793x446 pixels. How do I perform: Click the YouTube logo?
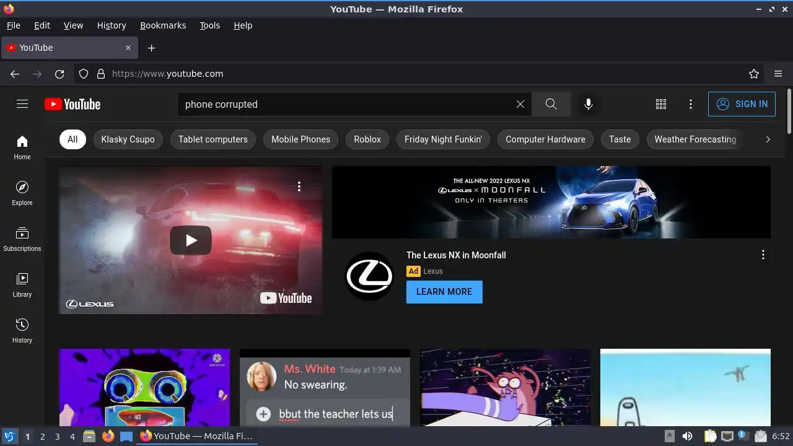(x=72, y=104)
